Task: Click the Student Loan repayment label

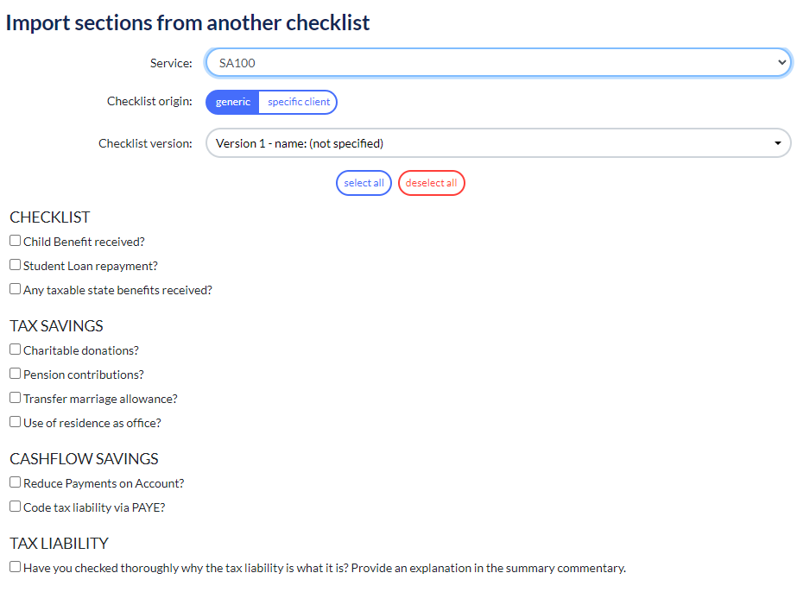Action: point(91,267)
